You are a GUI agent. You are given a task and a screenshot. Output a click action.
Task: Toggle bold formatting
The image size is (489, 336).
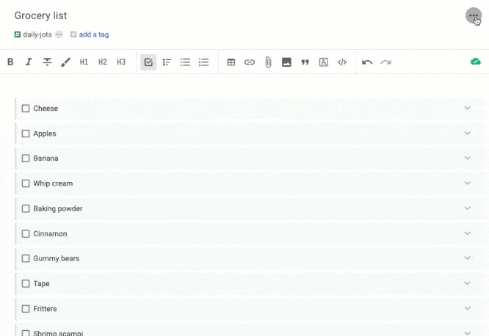pyautogui.click(x=10, y=62)
